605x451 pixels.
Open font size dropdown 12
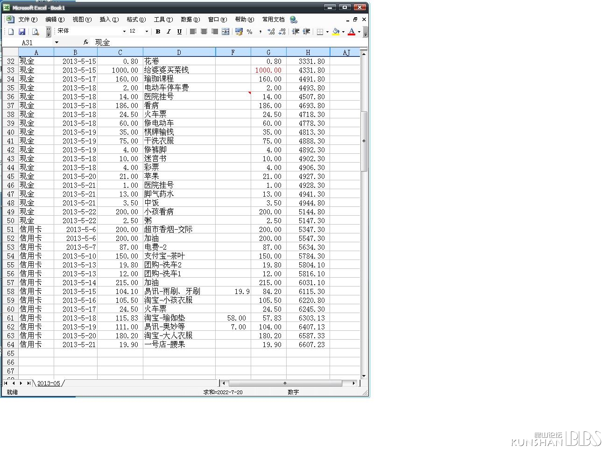coord(147,31)
